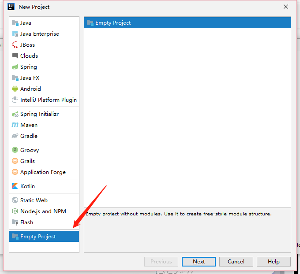300x274 pixels.
Task: Click 'Empty Project' label in left list
Action: pos(38,237)
